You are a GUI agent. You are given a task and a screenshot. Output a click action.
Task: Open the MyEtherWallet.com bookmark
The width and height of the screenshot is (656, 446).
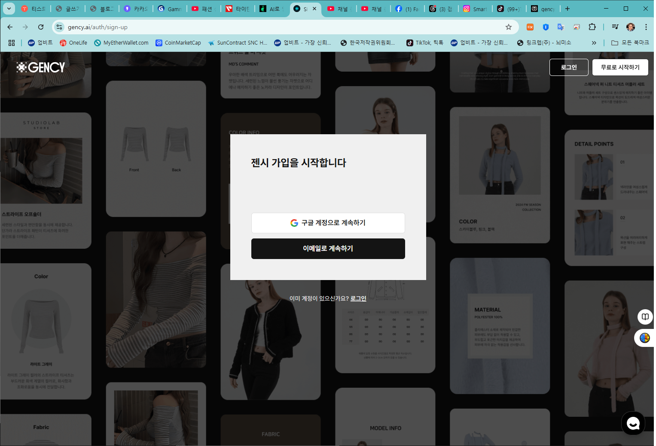pos(122,43)
